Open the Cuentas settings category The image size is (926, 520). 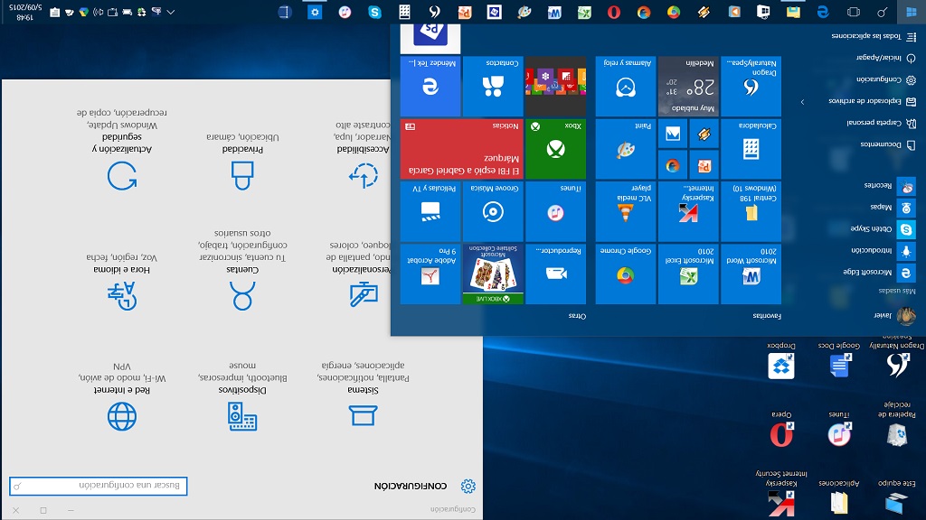[242, 269]
